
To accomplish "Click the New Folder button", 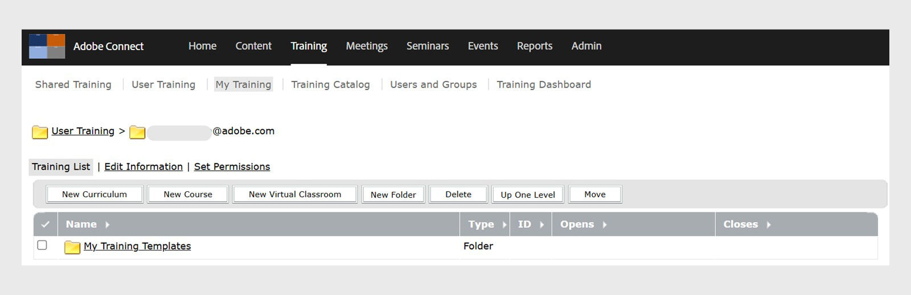I will 393,195.
